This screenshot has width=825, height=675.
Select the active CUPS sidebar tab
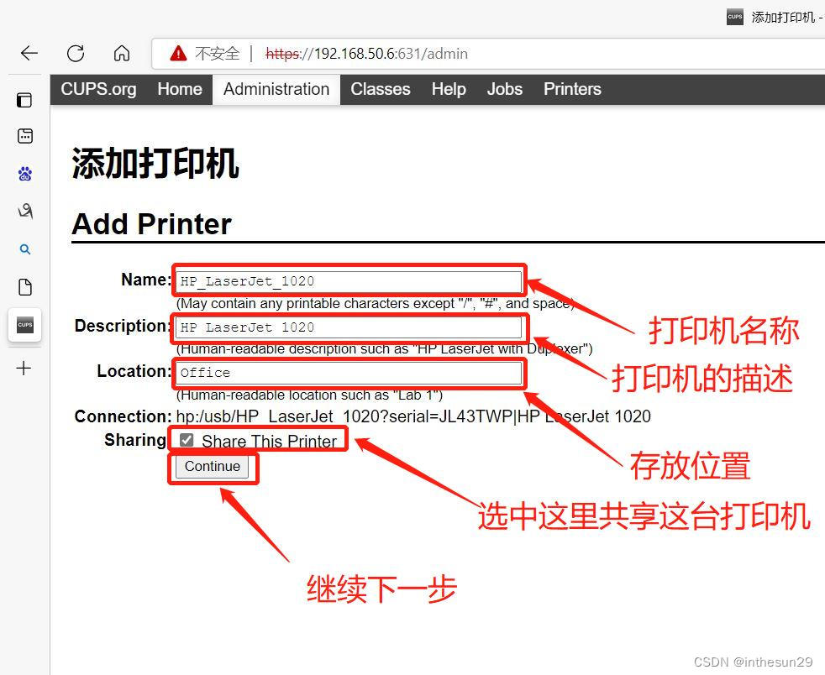[24, 325]
